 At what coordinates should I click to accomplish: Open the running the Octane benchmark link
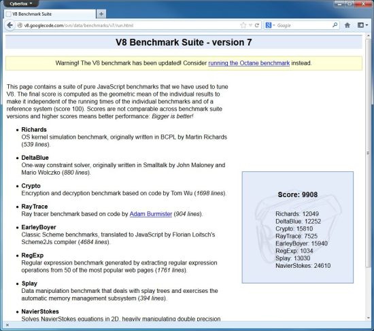(x=249, y=63)
